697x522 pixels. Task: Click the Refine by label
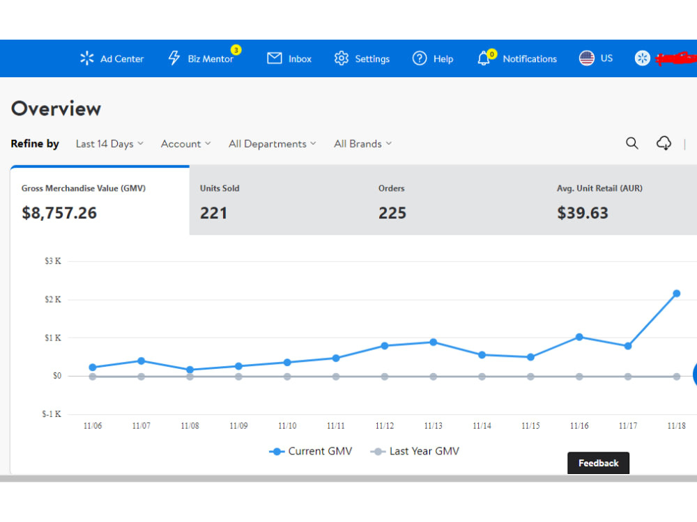tap(35, 144)
